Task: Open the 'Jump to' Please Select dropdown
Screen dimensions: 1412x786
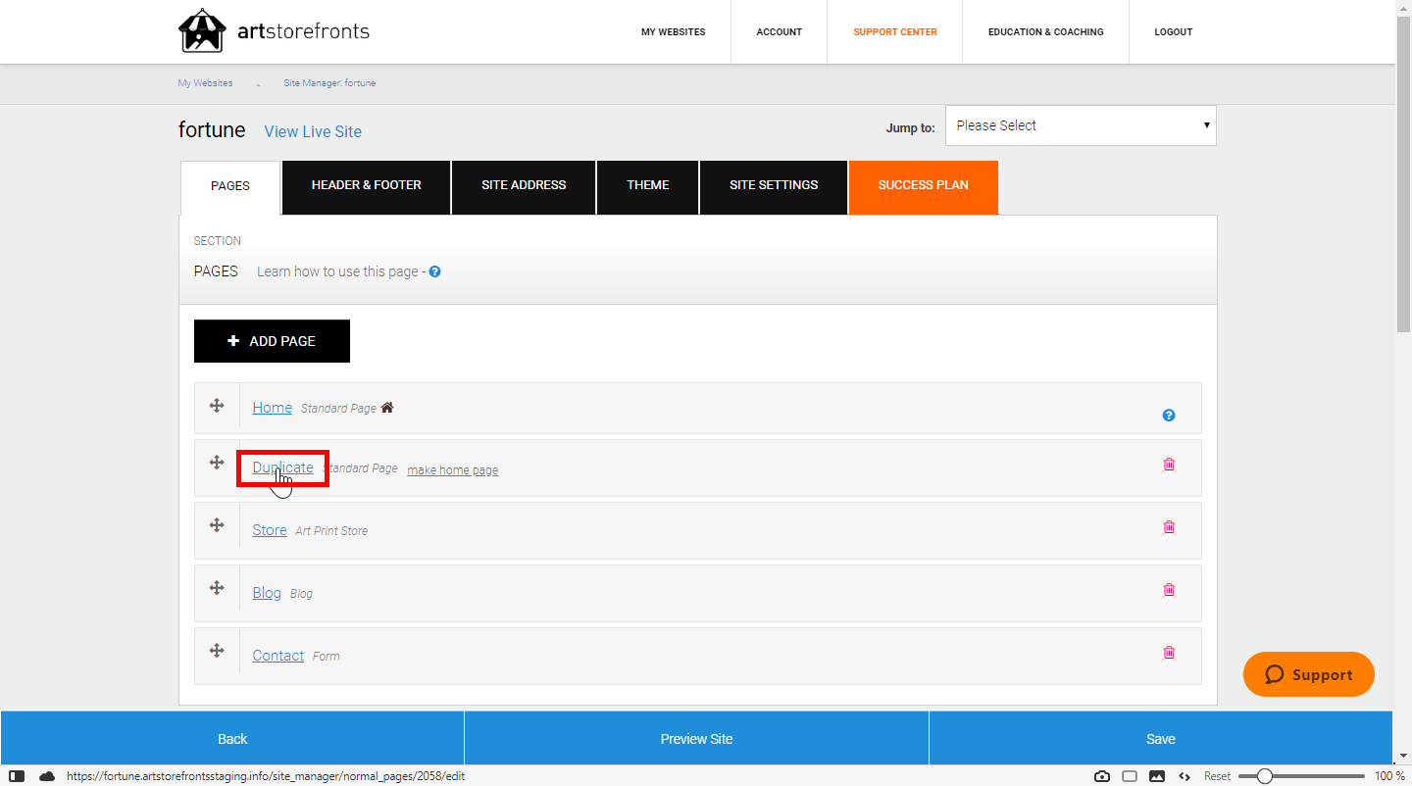Action: coord(1079,125)
